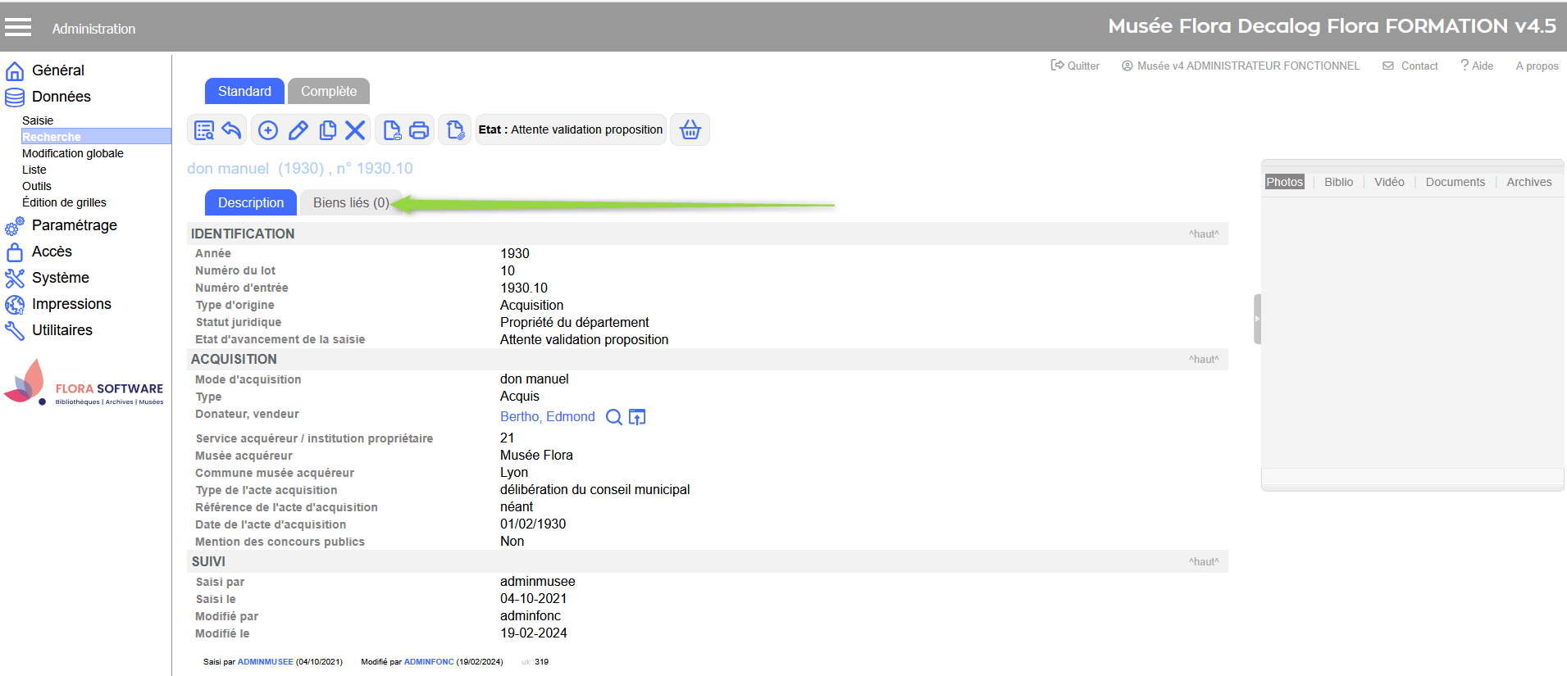Delete the record with the X icon
The width and height of the screenshot is (1567, 676).
click(355, 130)
